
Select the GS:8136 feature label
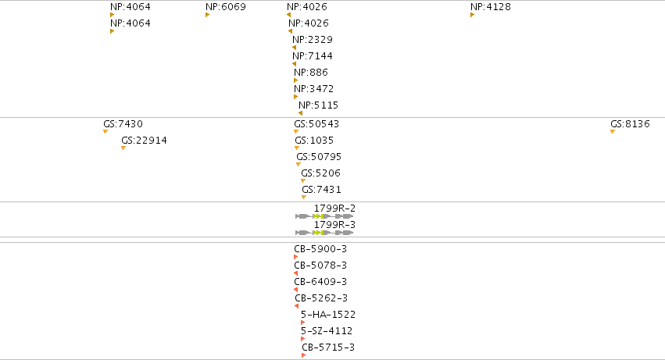[x=630, y=124]
